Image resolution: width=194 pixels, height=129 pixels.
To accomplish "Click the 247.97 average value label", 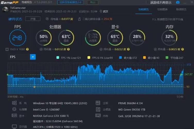I will [x=188, y=74].
